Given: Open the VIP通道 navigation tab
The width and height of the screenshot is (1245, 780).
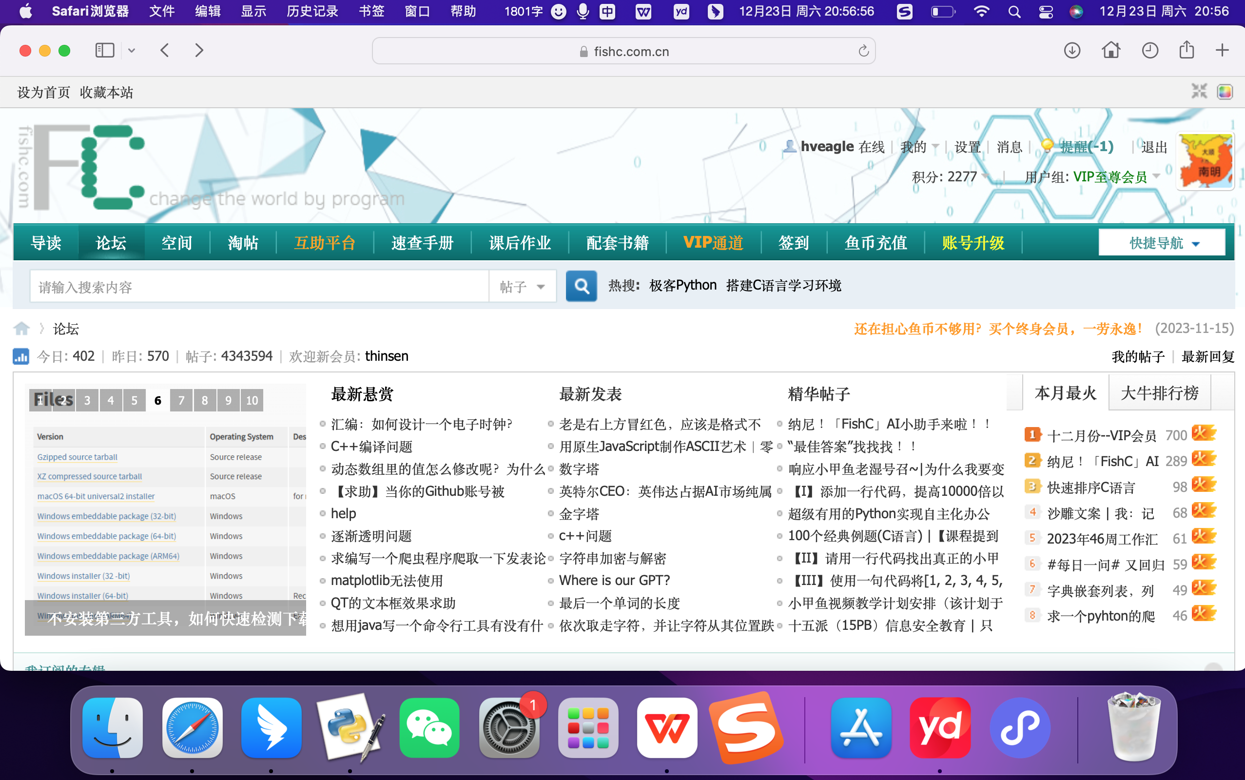Looking at the screenshot, I should click(713, 242).
